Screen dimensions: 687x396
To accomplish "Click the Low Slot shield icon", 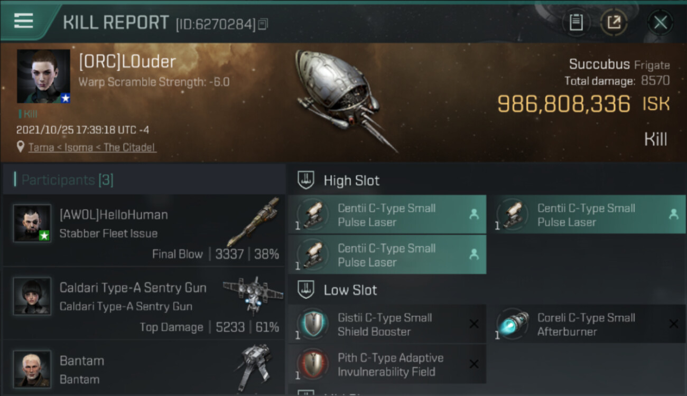I will pos(307,289).
